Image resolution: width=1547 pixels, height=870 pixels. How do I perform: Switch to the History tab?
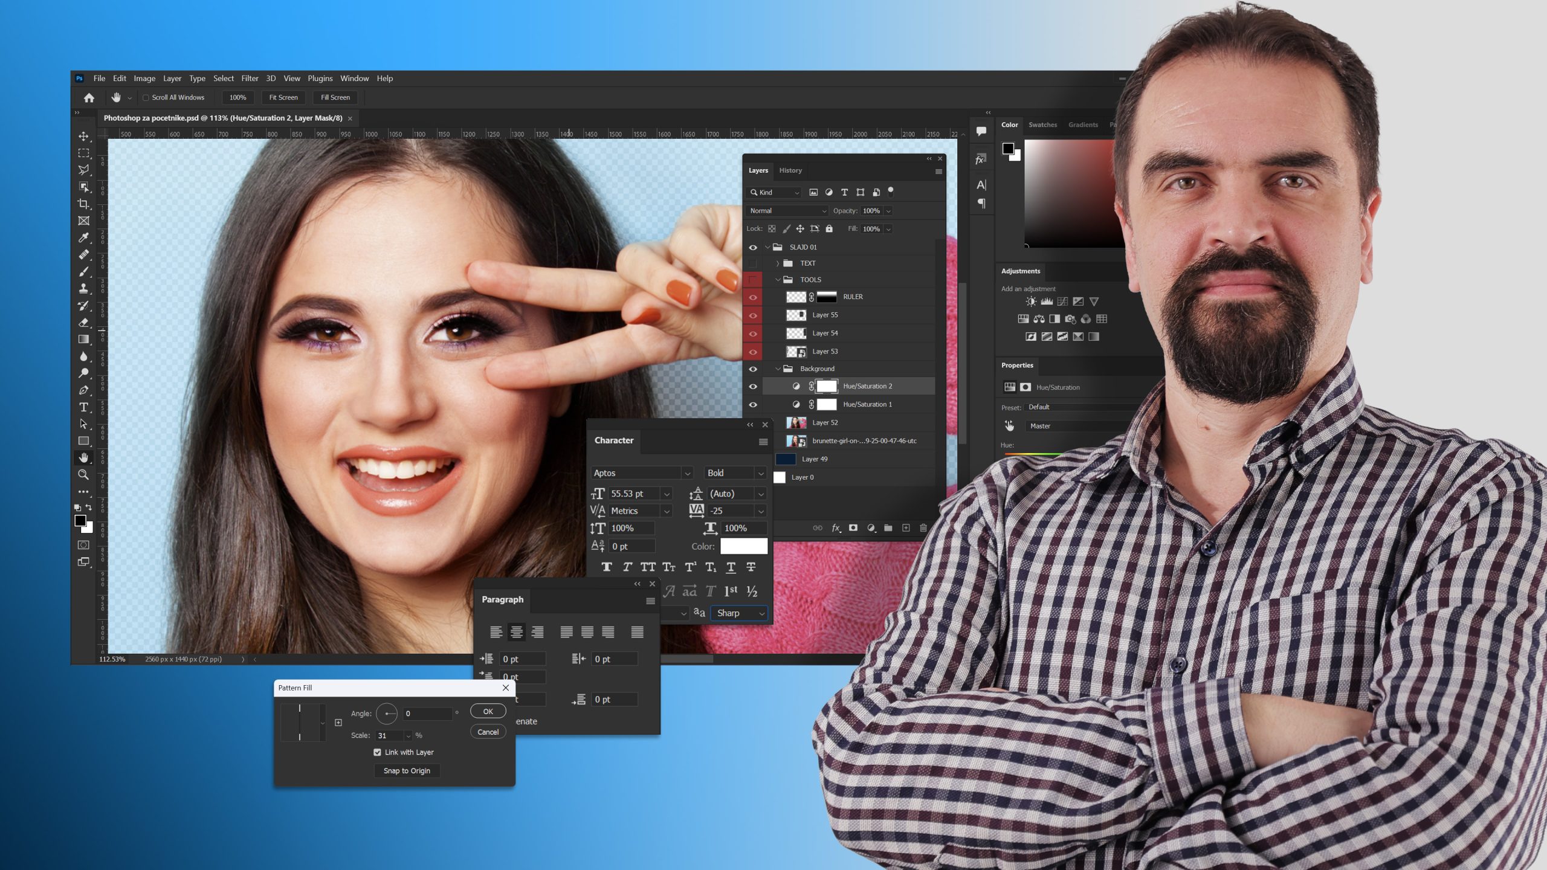790,170
